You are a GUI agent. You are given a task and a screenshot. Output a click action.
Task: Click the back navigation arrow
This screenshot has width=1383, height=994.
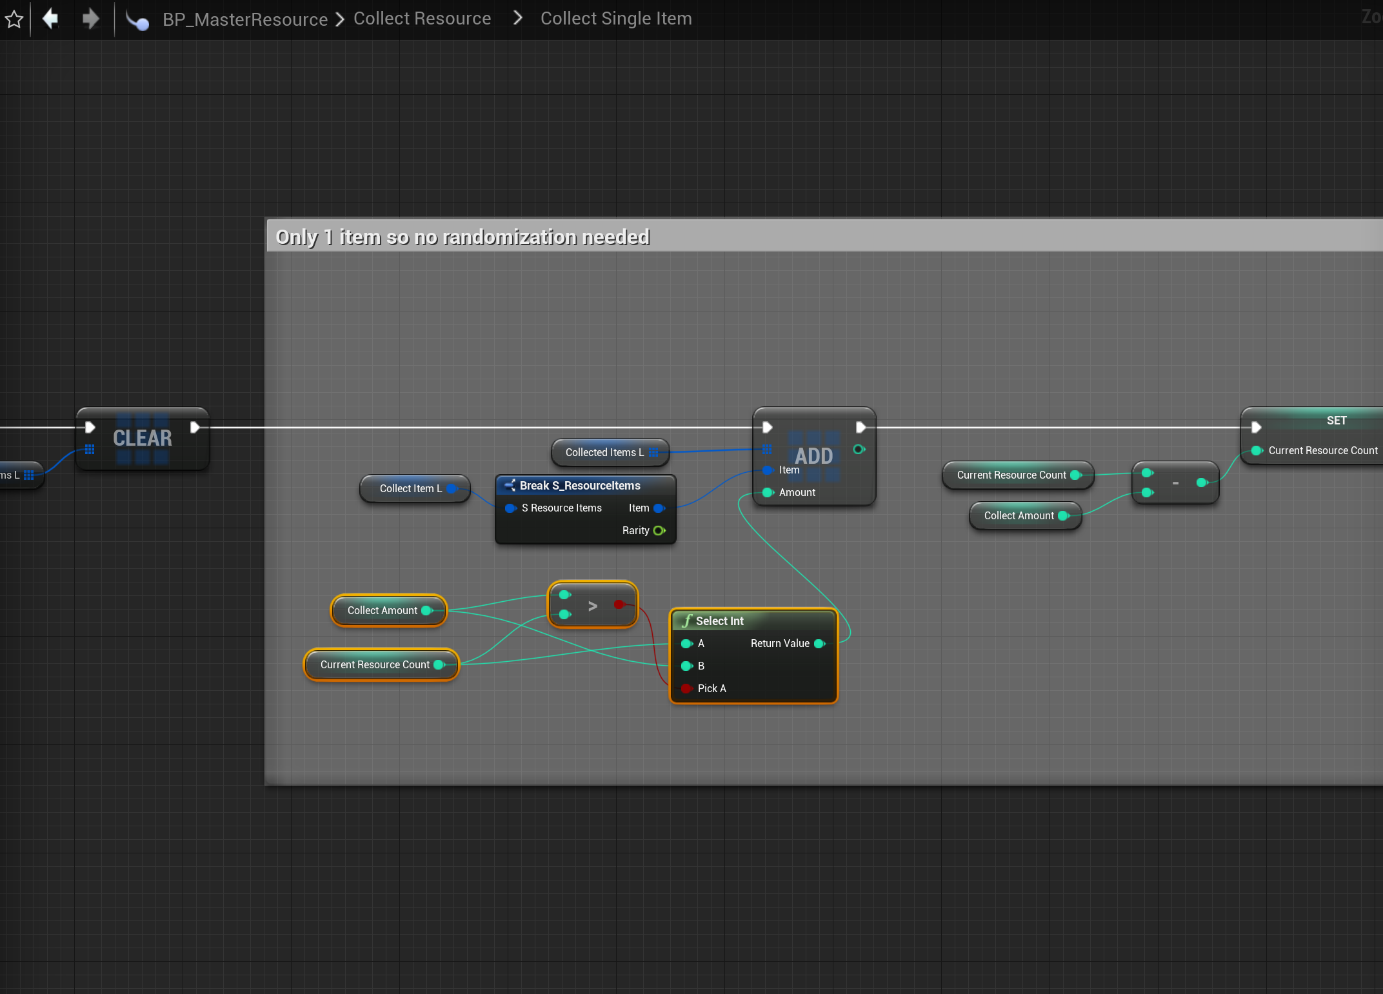click(50, 19)
